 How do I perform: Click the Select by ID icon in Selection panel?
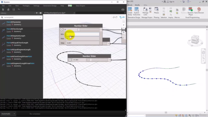(164, 14)
